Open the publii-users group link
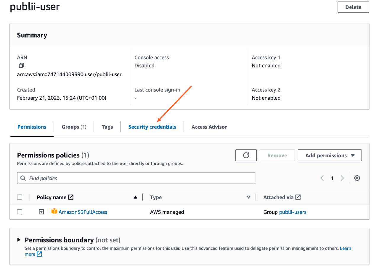Viewport: 379px width, 272px height. (293, 212)
